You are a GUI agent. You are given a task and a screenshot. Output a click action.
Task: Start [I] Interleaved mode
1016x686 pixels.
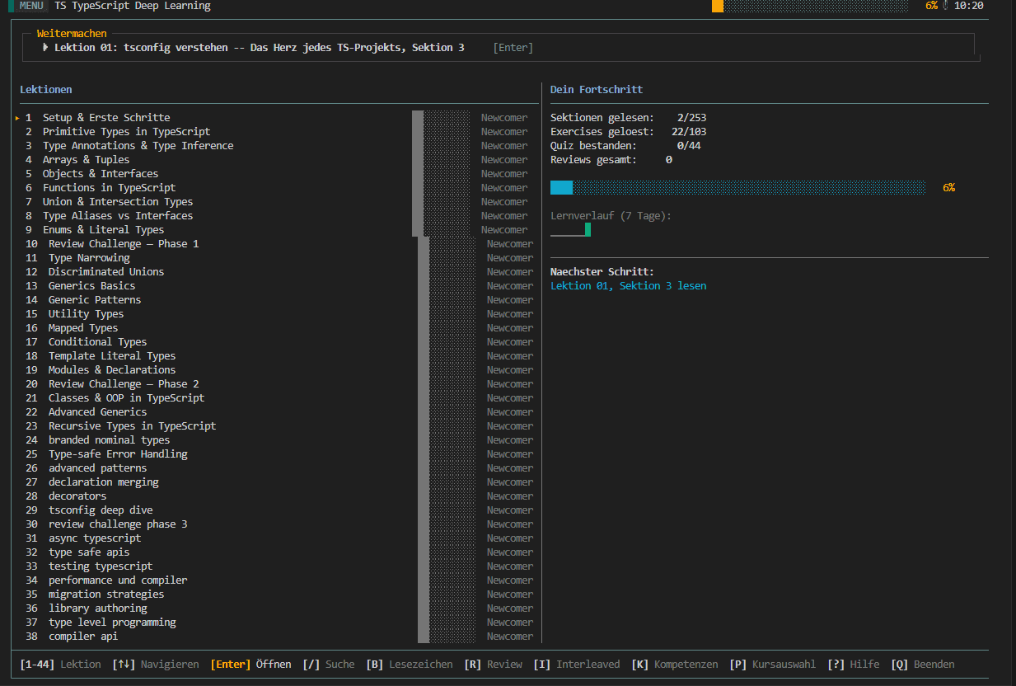coord(577,665)
